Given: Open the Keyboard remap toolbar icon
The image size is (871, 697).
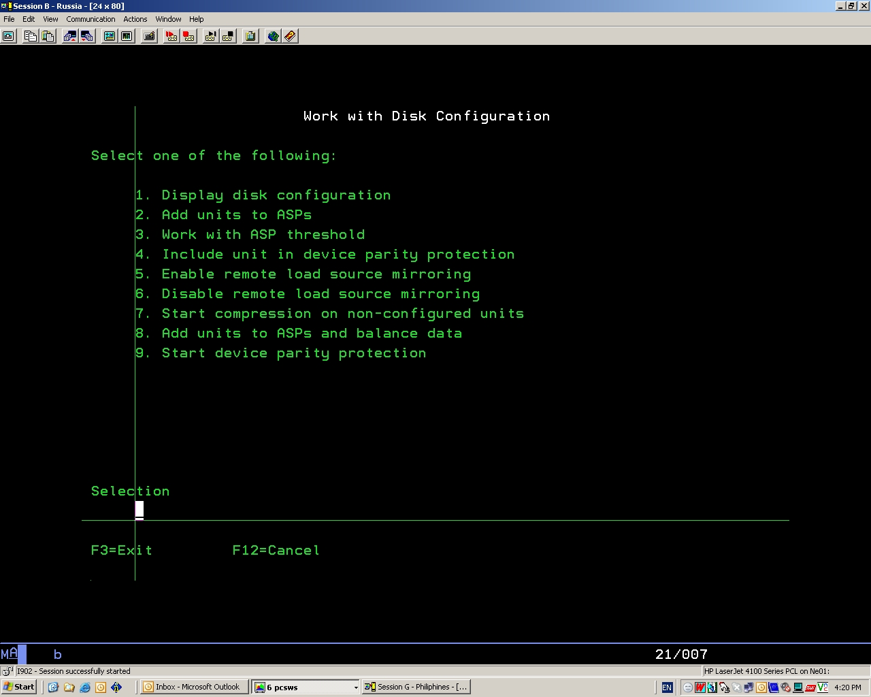Looking at the screenshot, I should [149, 36].
